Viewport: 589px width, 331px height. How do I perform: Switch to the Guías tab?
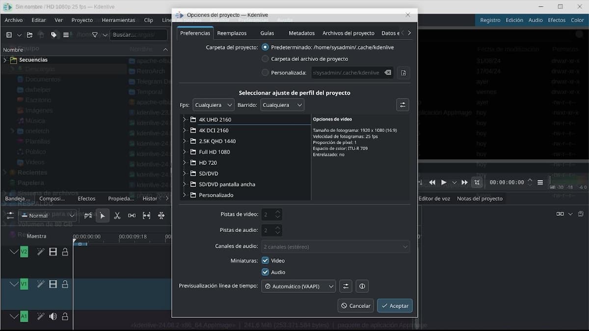pos(267,33)
